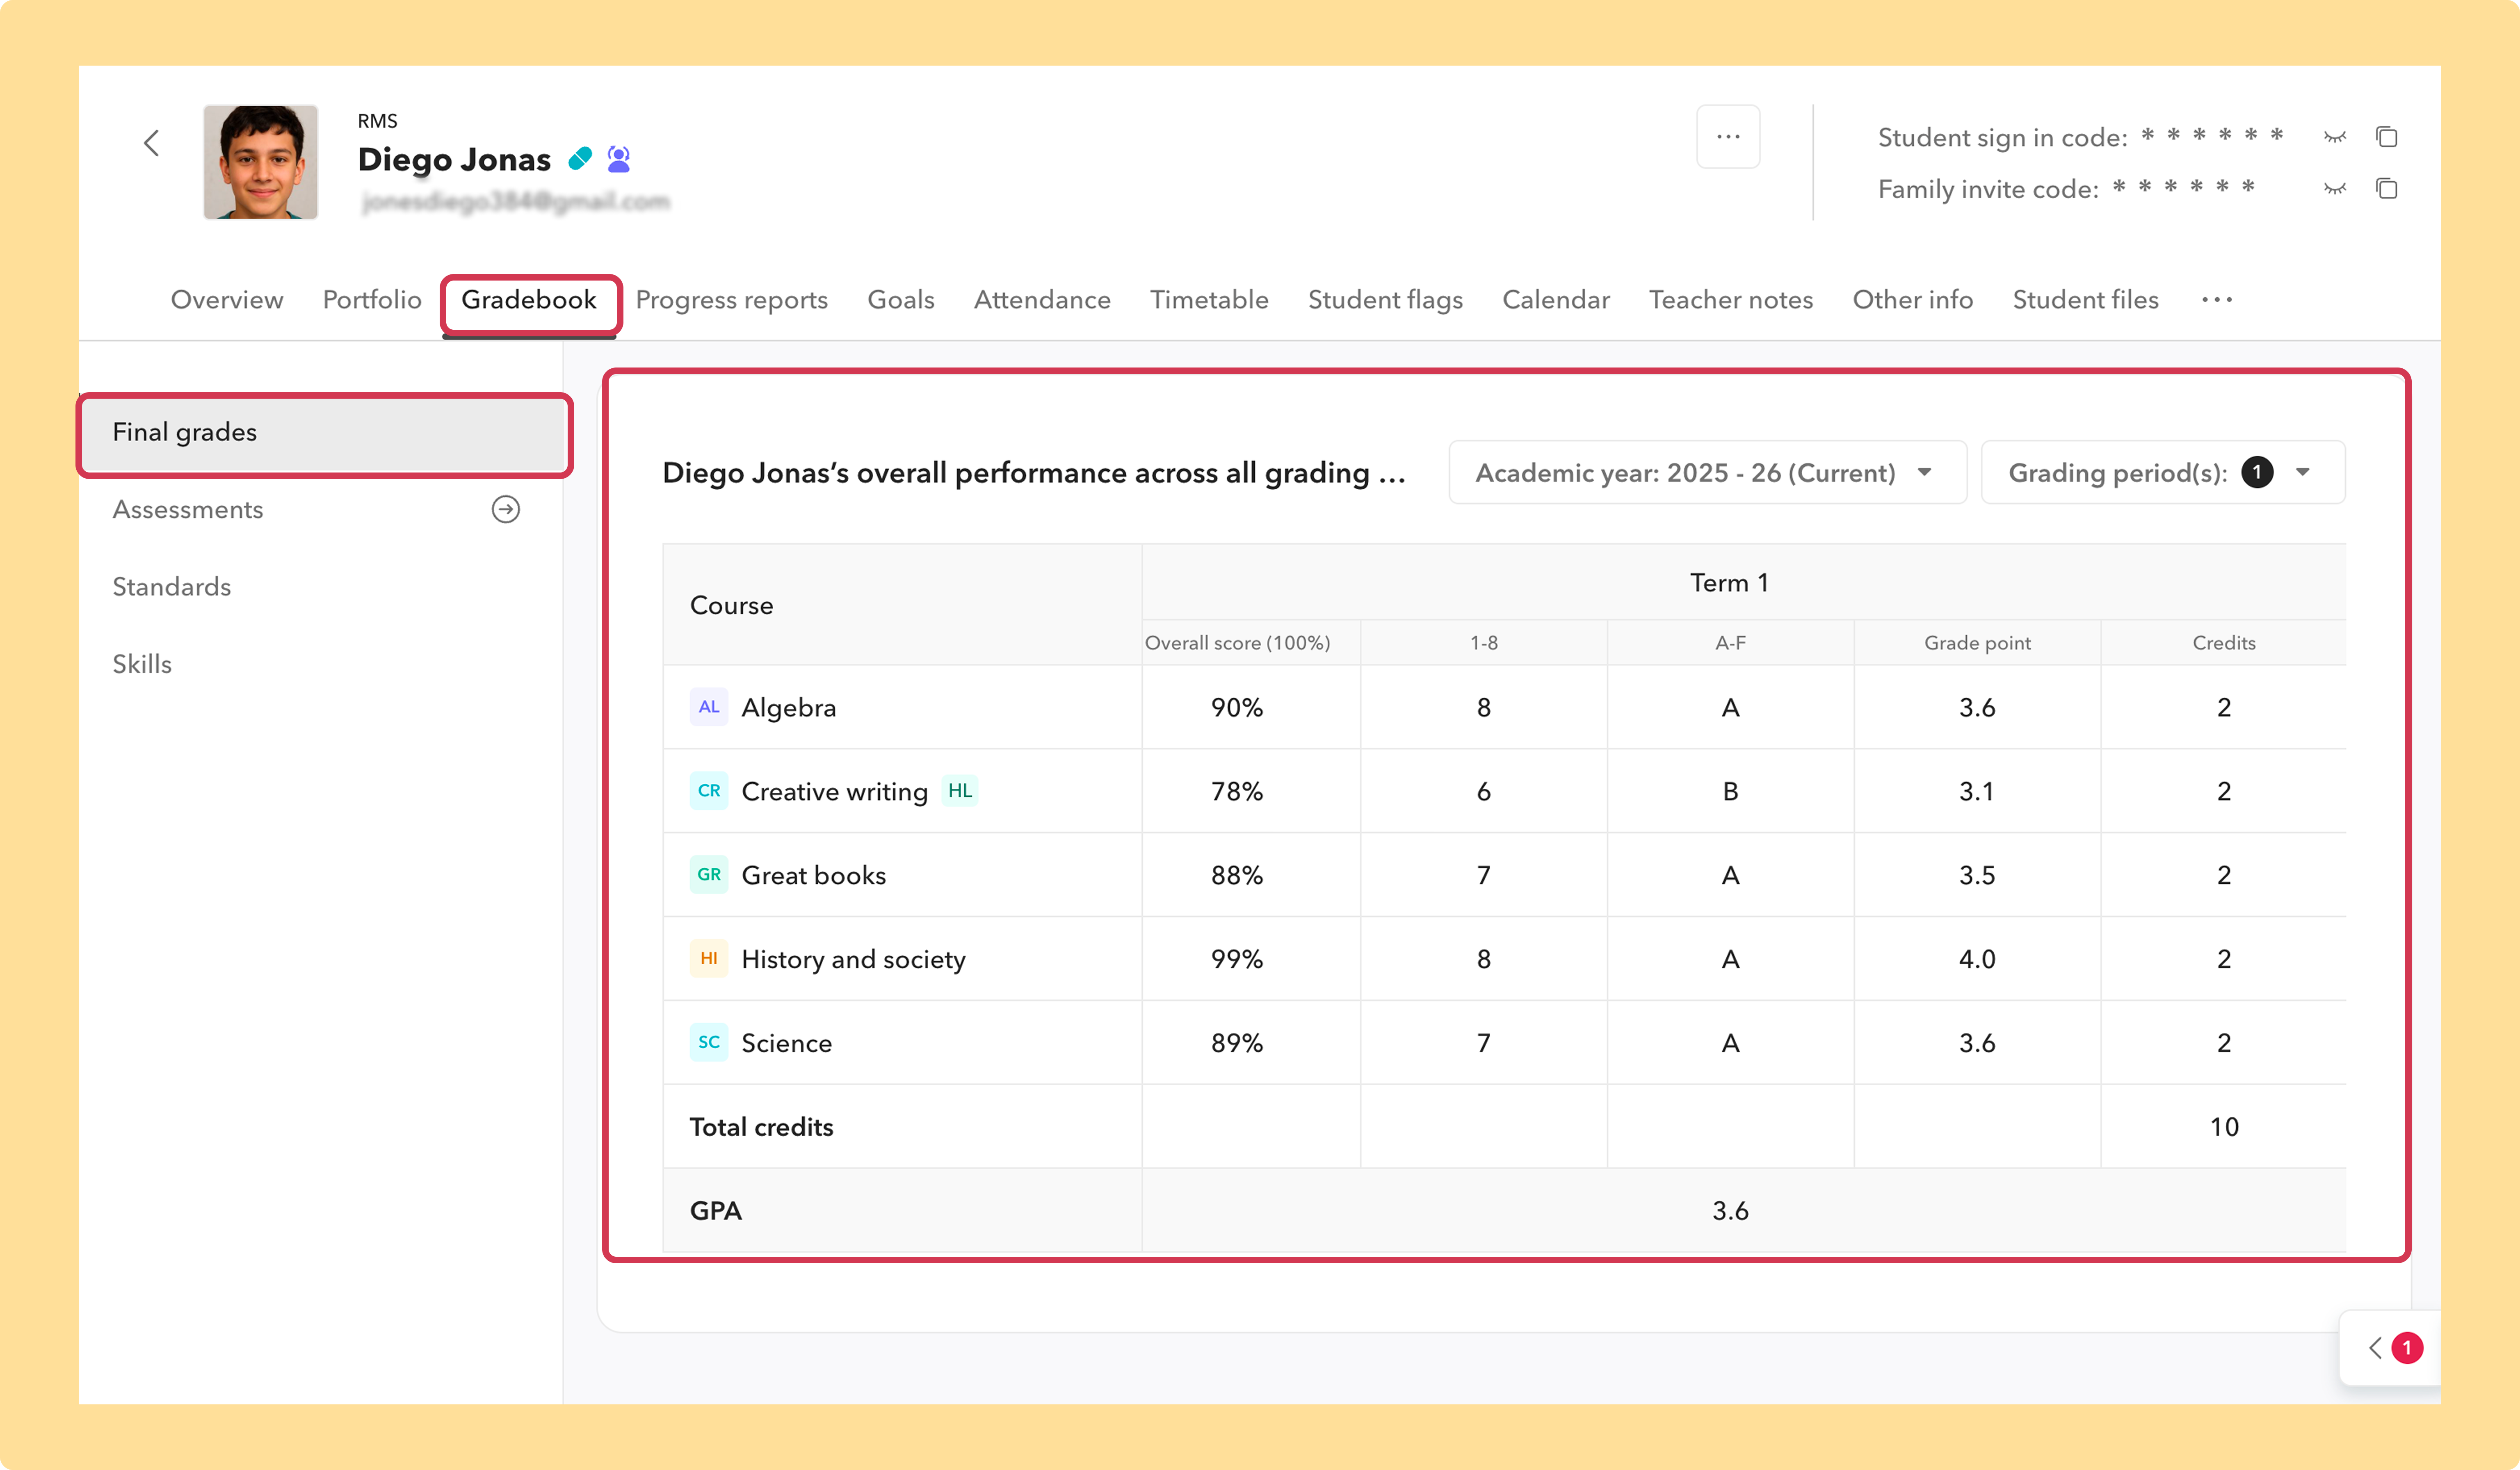The width and height of the screenshot is (2520, 1470).
Task: Show more tabs with the ellipsis
Action: click(2217, 300)
